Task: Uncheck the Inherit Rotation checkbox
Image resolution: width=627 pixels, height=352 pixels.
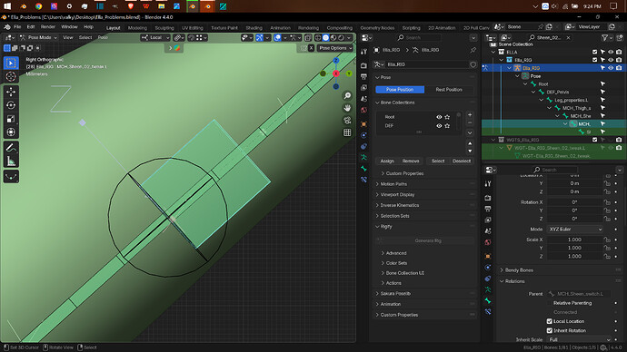Action: pos(550,330)
